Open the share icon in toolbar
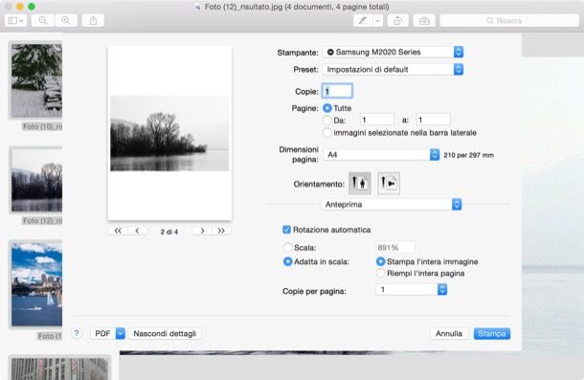This screenshot has width=584, height=380. [93, 20]
